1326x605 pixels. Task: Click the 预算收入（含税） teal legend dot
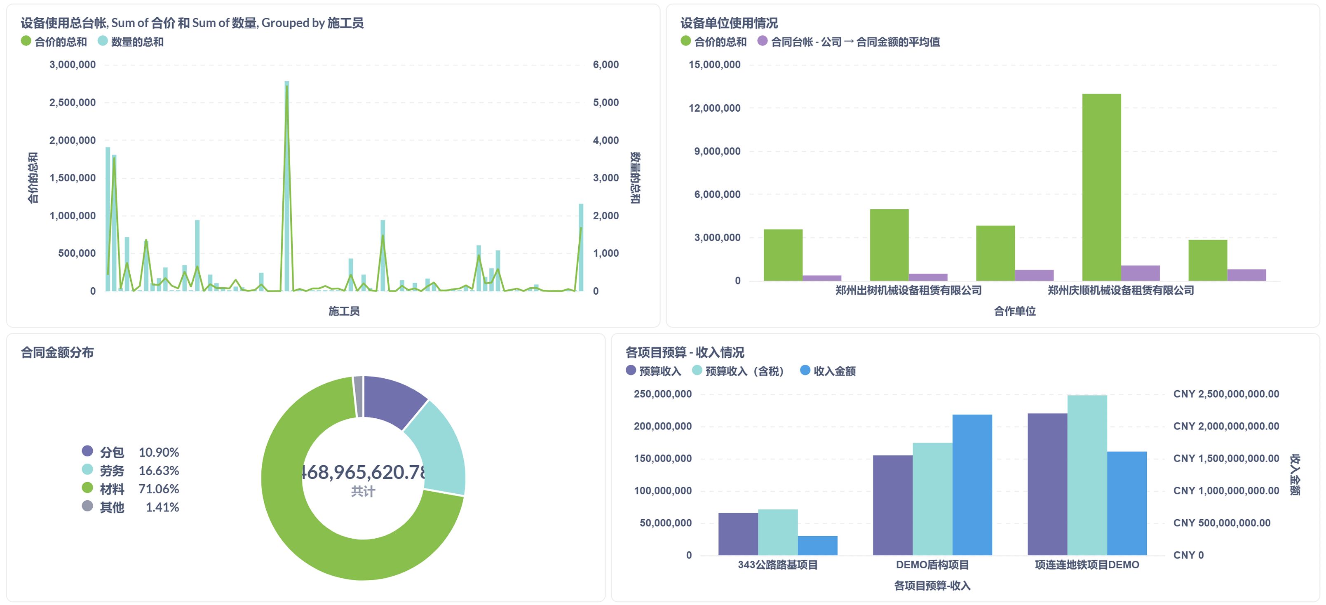pyautogui.click(x=697, y=370)
